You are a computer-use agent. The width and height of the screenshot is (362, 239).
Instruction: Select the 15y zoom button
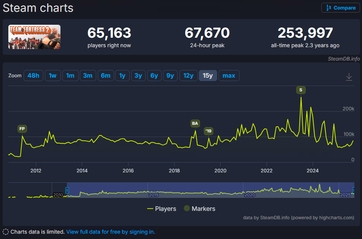click(208, 76)
